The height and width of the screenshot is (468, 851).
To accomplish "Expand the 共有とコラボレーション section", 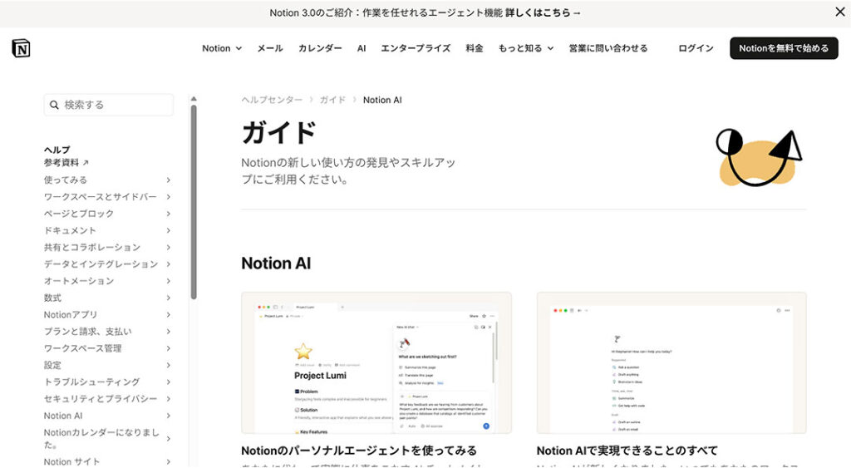I will click(x=168, y=247).
